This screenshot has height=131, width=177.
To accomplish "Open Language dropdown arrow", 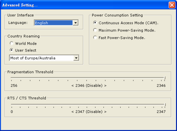I will pos(75,23).
